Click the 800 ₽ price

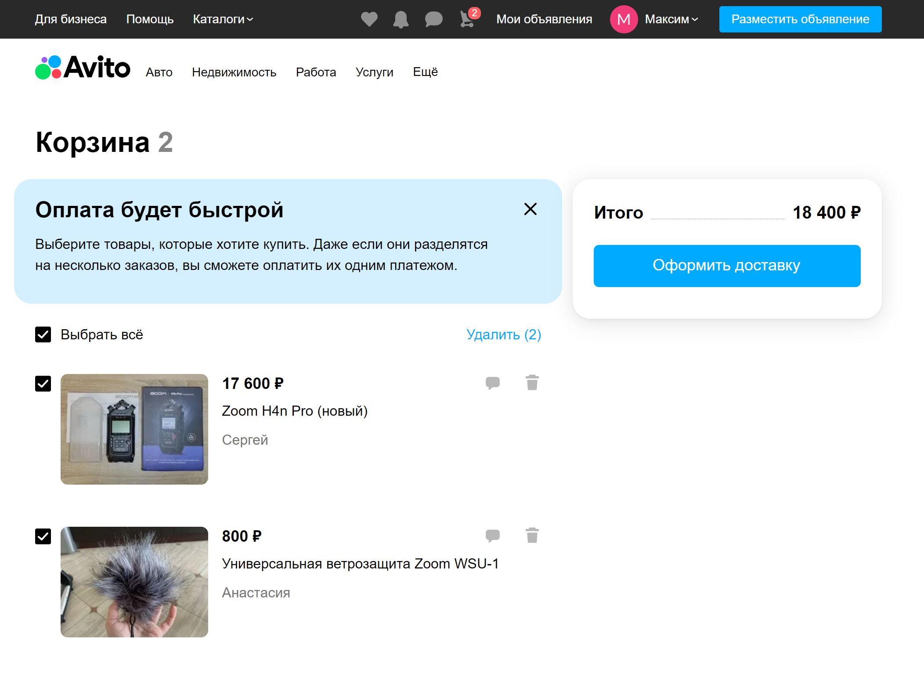click(x=242, y=536)
